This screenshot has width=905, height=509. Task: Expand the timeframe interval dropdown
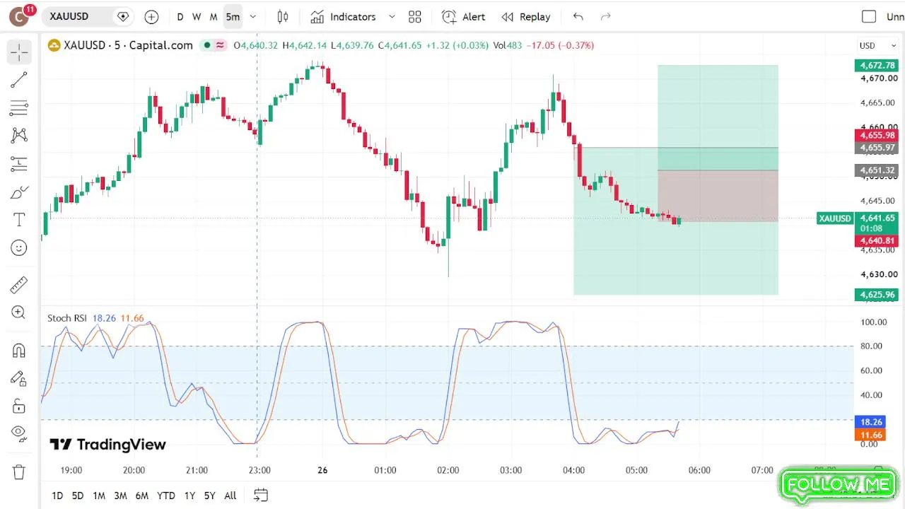pos(253,16)
